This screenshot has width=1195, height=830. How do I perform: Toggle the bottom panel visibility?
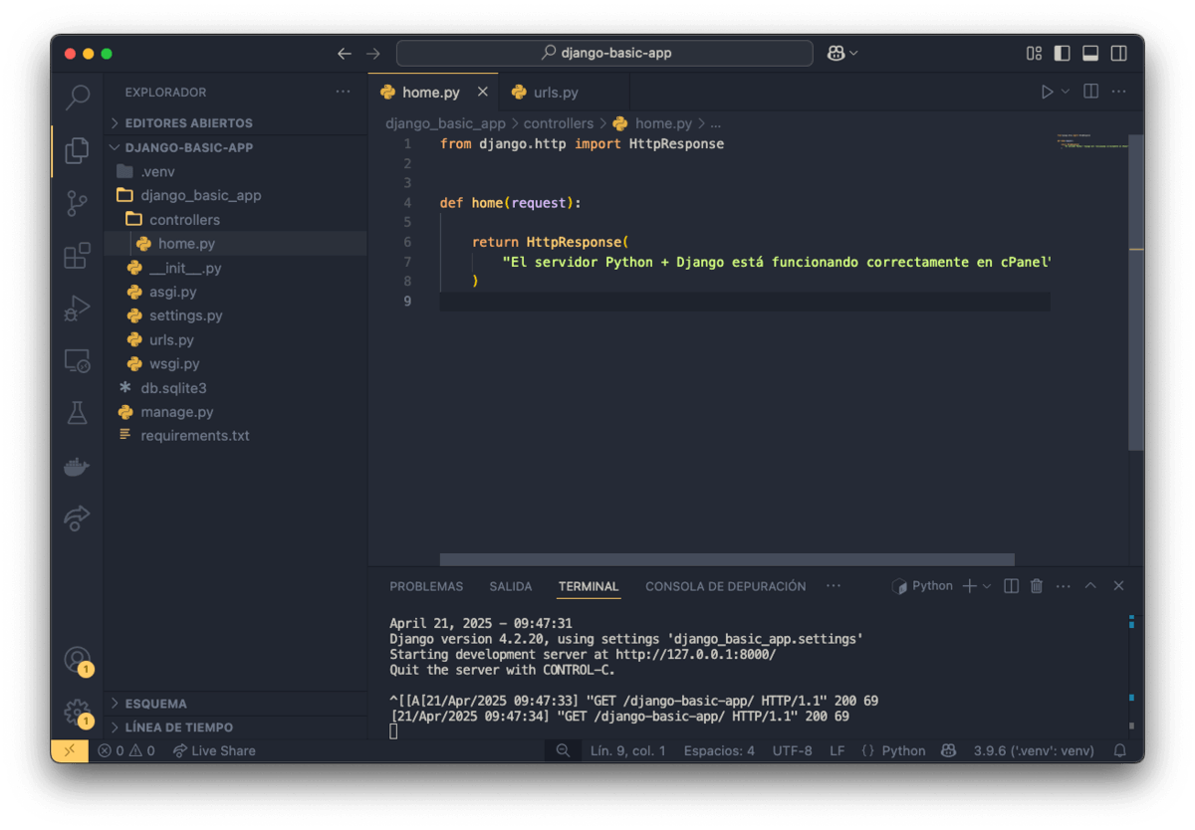(1090, 54)
